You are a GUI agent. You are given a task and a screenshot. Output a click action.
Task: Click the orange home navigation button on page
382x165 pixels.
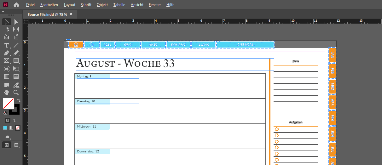point(76,44)
